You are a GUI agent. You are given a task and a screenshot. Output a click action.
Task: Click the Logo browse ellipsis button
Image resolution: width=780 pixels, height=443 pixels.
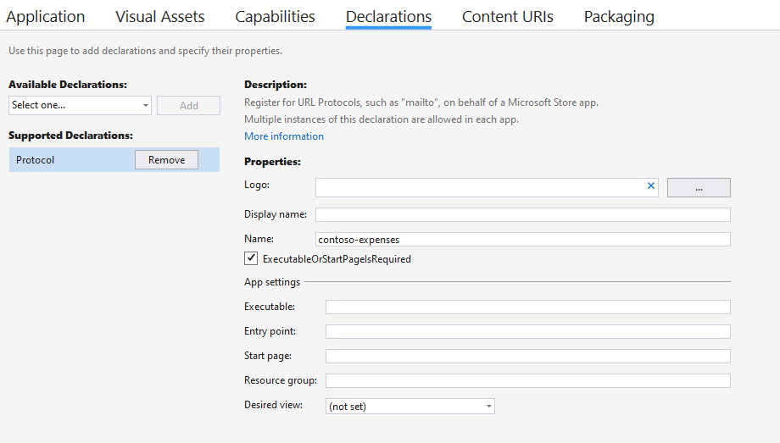click(699, 187)
